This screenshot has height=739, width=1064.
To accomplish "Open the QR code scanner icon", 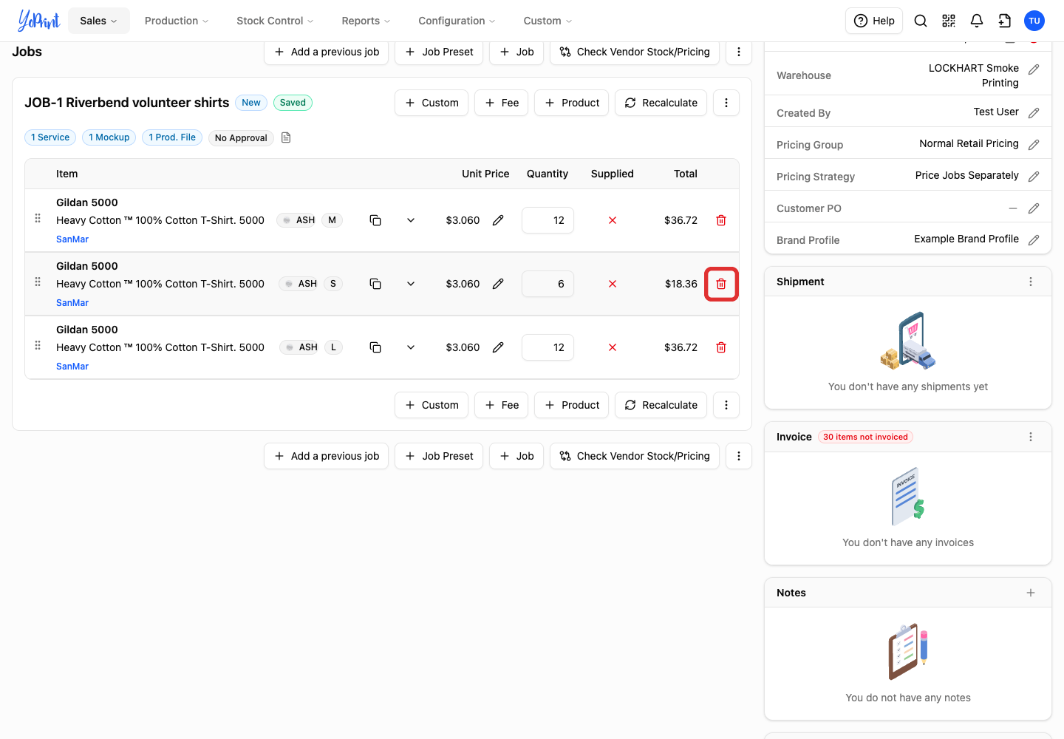I will point(949,21).
